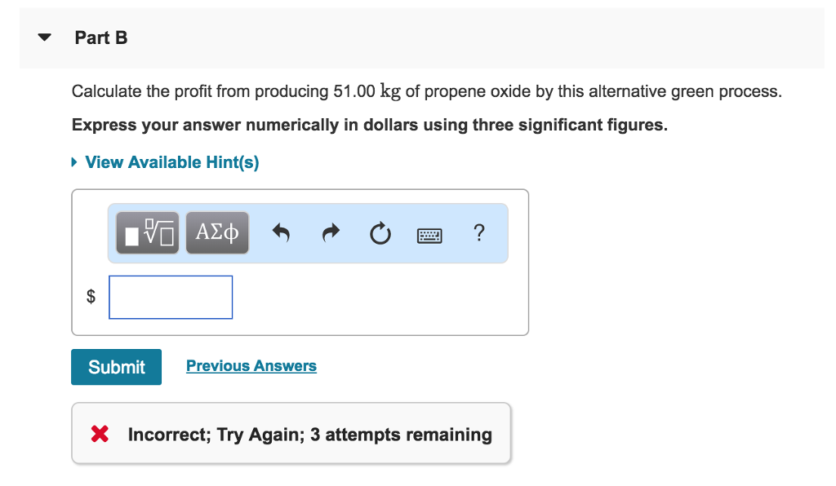Screen dimensions: 836x486
Task: Collapse the Part B section triangle
Action: click(x=43, y=37)
